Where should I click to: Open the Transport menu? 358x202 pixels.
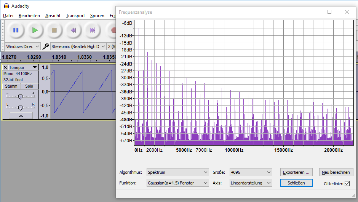pos(75,16)
